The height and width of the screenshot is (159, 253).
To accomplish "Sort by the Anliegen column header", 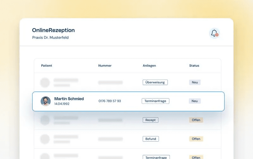I will click(149, 66).
